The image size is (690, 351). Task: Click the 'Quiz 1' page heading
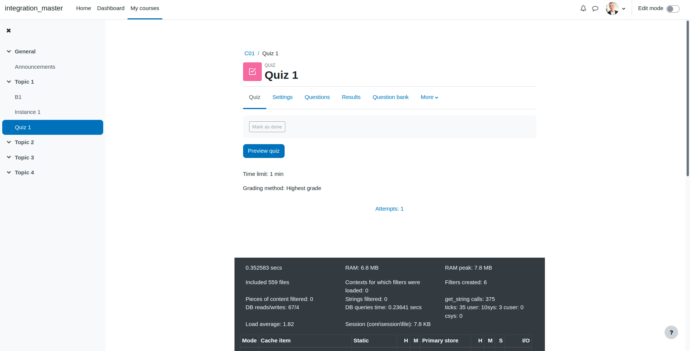281,75
